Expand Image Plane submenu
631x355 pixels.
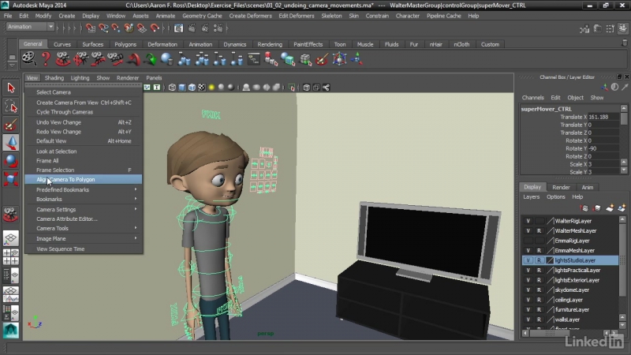pos(84,239)
